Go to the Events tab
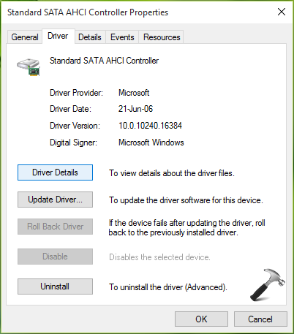The height and width of the screenshot is (334, 294). coord(122,37)
